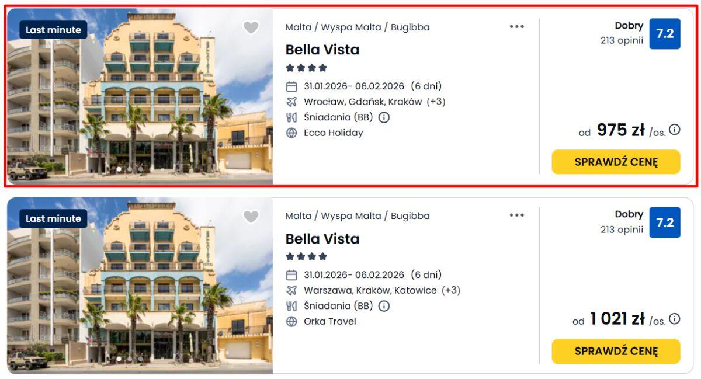The width and height of the screenshot is (701, 379).
Task: Show breakfast info in Ecco Holiday offer
Action: pos(384,117)
